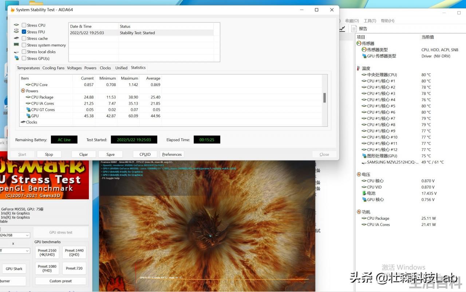
Task: Click the Clocks group icon in statistics
Action: (x=23, y=122)
